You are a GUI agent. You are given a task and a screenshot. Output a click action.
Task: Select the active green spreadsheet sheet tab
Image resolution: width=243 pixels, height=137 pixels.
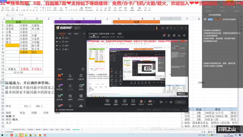click(76, 130)
